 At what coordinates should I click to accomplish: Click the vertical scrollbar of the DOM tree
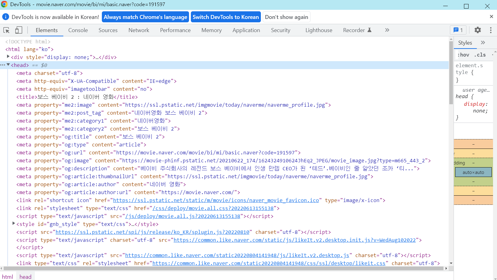[x=451, y=73]
